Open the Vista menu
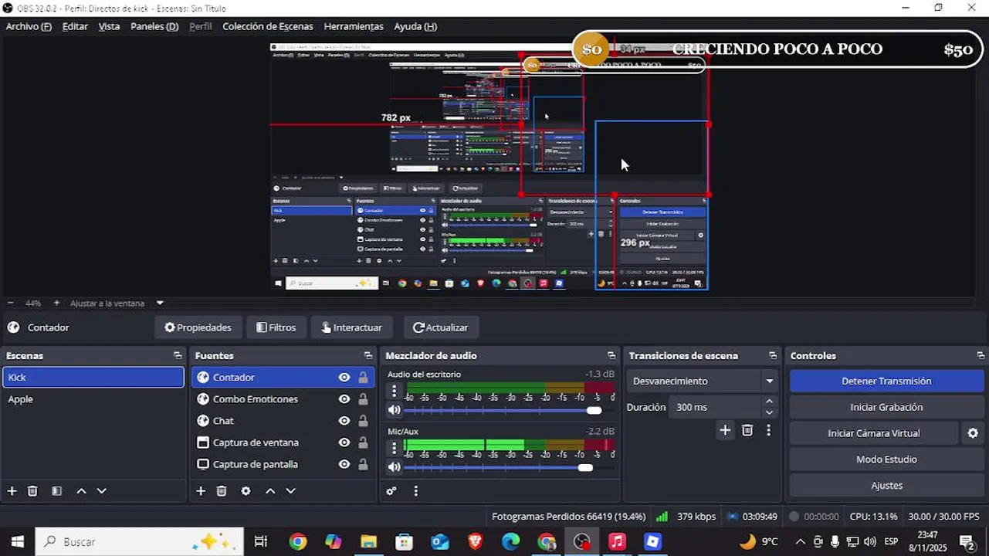Viewport: 989px width, 556px height. tap(109, 26)
